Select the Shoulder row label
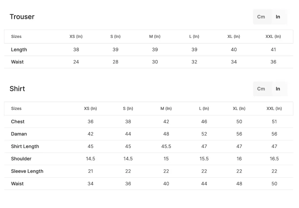This screenshot has height=208, width=299. 21,159
